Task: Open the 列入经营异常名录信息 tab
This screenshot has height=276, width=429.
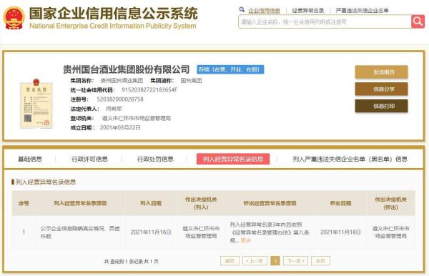Action: tap(233, 159)
